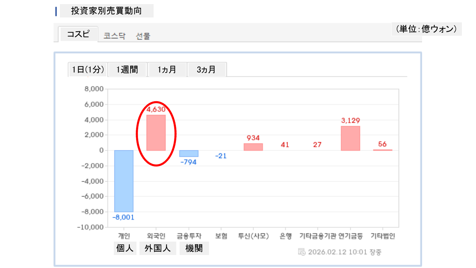
Task: Open the 선물 tab
Action: tap(143, 36)
